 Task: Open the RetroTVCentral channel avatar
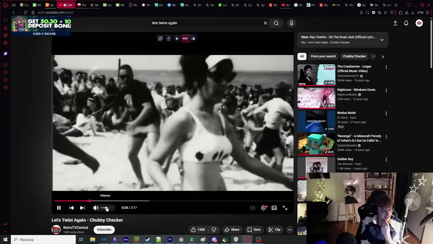(x=56, y=229)
